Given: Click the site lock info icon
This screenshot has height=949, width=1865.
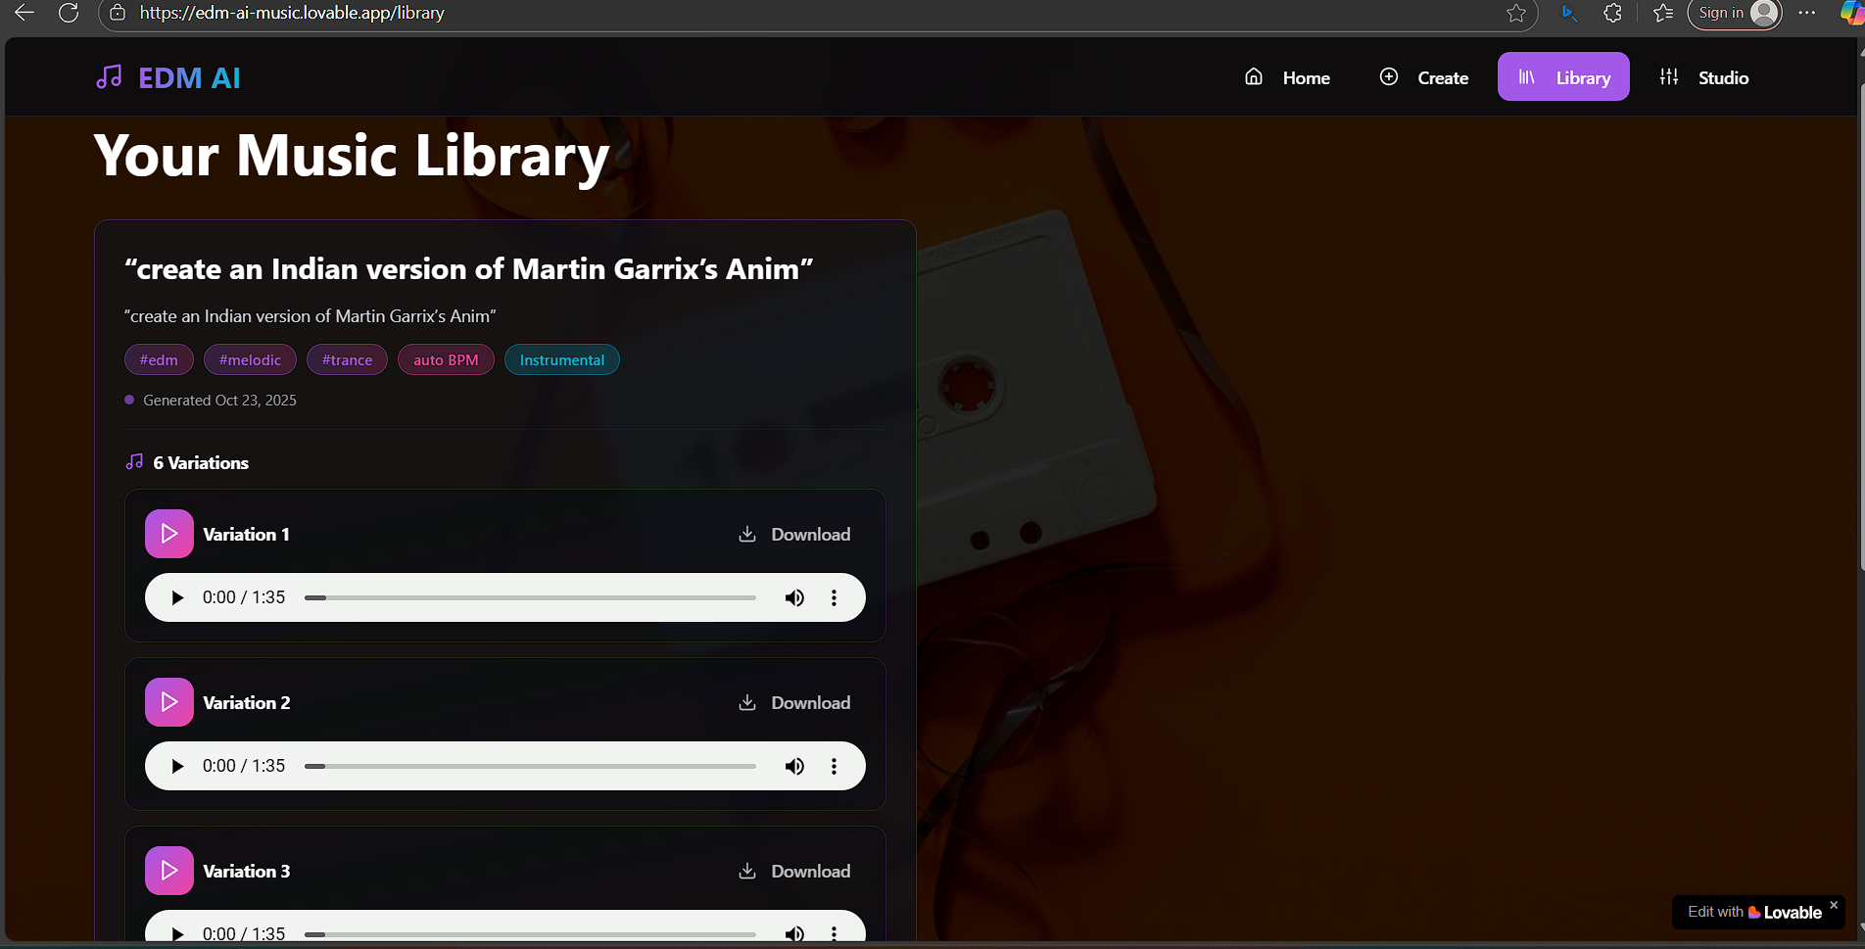Looking at the screenshot, I should (x=118, y=13).
